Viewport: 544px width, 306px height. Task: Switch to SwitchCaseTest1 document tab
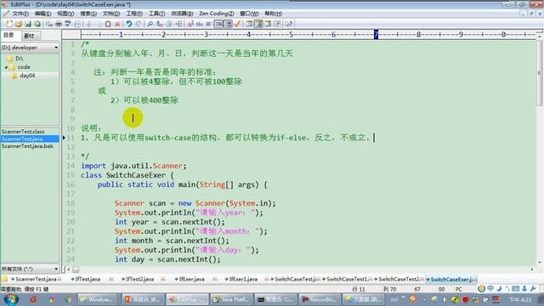coord(347,279)
